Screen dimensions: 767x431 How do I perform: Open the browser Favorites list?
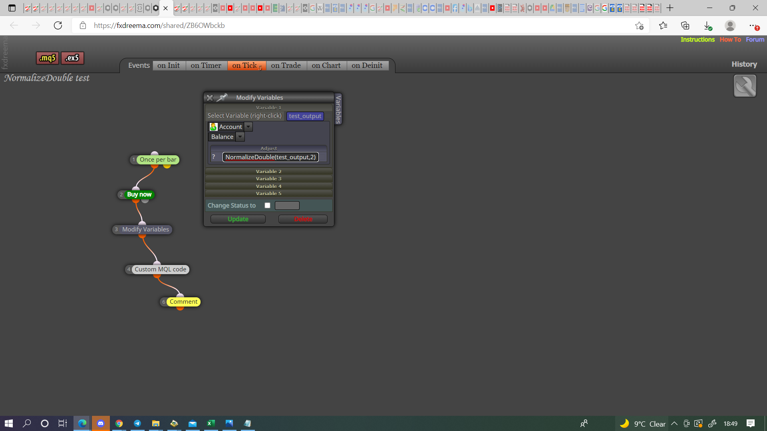coord(663,26)
